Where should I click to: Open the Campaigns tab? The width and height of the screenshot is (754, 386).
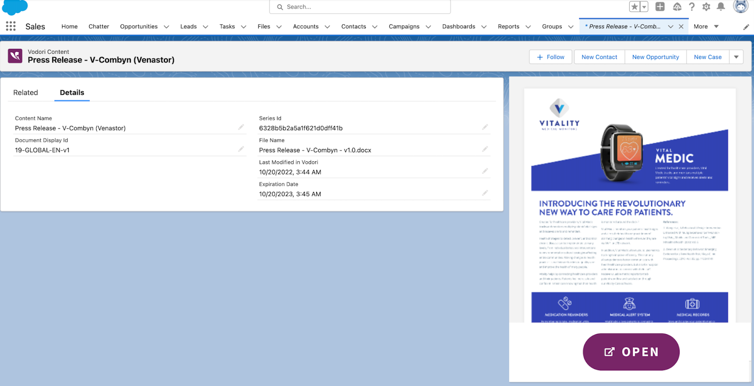click(x=404, y=26)
